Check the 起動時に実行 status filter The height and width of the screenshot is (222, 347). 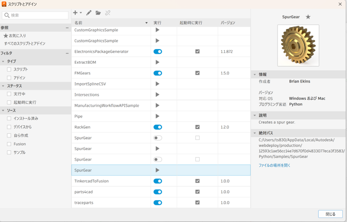(9, 102)
